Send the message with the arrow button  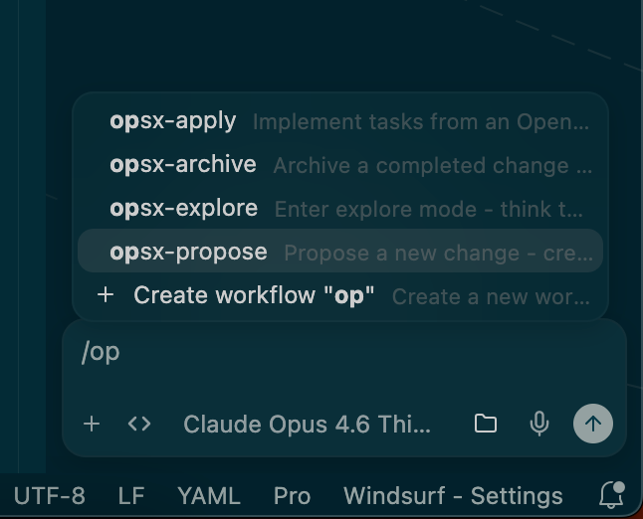coord(593,424)
